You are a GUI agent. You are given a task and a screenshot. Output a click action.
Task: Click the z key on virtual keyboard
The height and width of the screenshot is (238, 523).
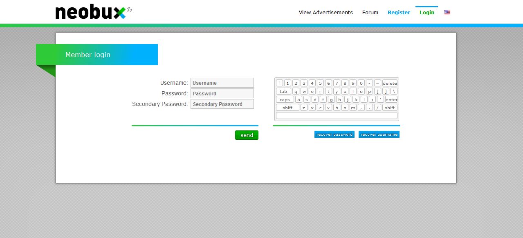tap(304, 108)
